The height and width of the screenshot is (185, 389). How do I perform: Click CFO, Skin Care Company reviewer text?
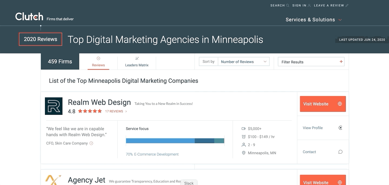coord(67,143)
